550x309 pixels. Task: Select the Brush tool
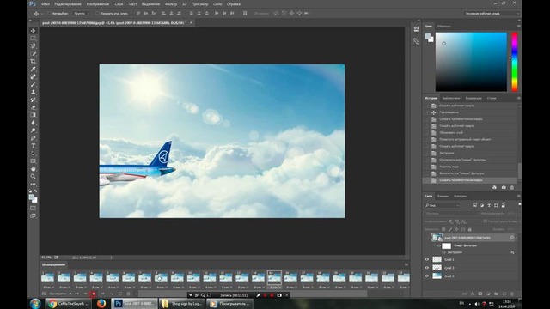pos(33,84)
